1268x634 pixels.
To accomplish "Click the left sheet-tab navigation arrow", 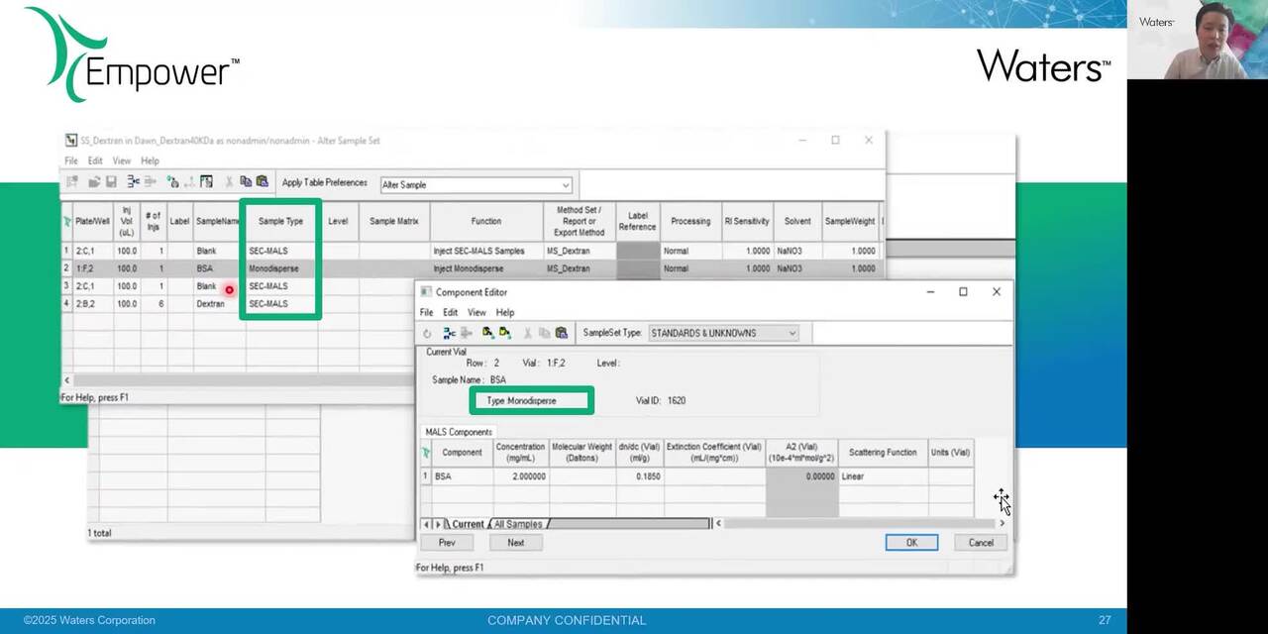I will 428,524.
